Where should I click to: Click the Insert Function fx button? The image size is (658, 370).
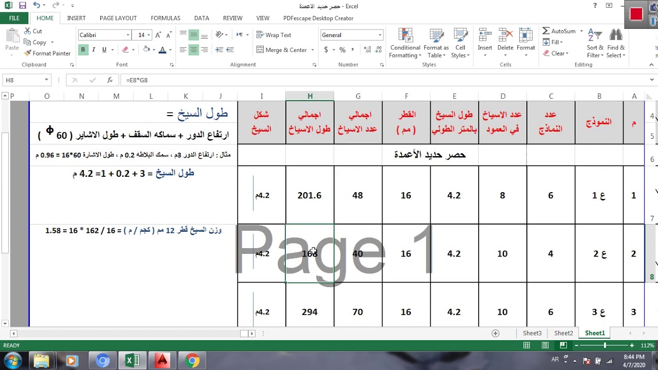coord(109,80)
